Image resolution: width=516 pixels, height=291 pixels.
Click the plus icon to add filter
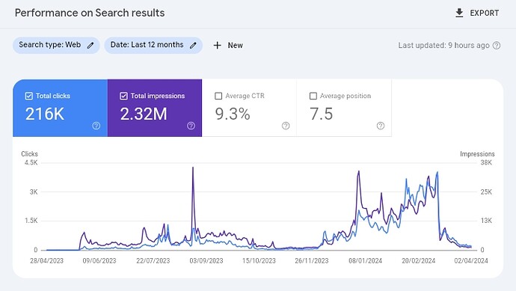(217, 46)
